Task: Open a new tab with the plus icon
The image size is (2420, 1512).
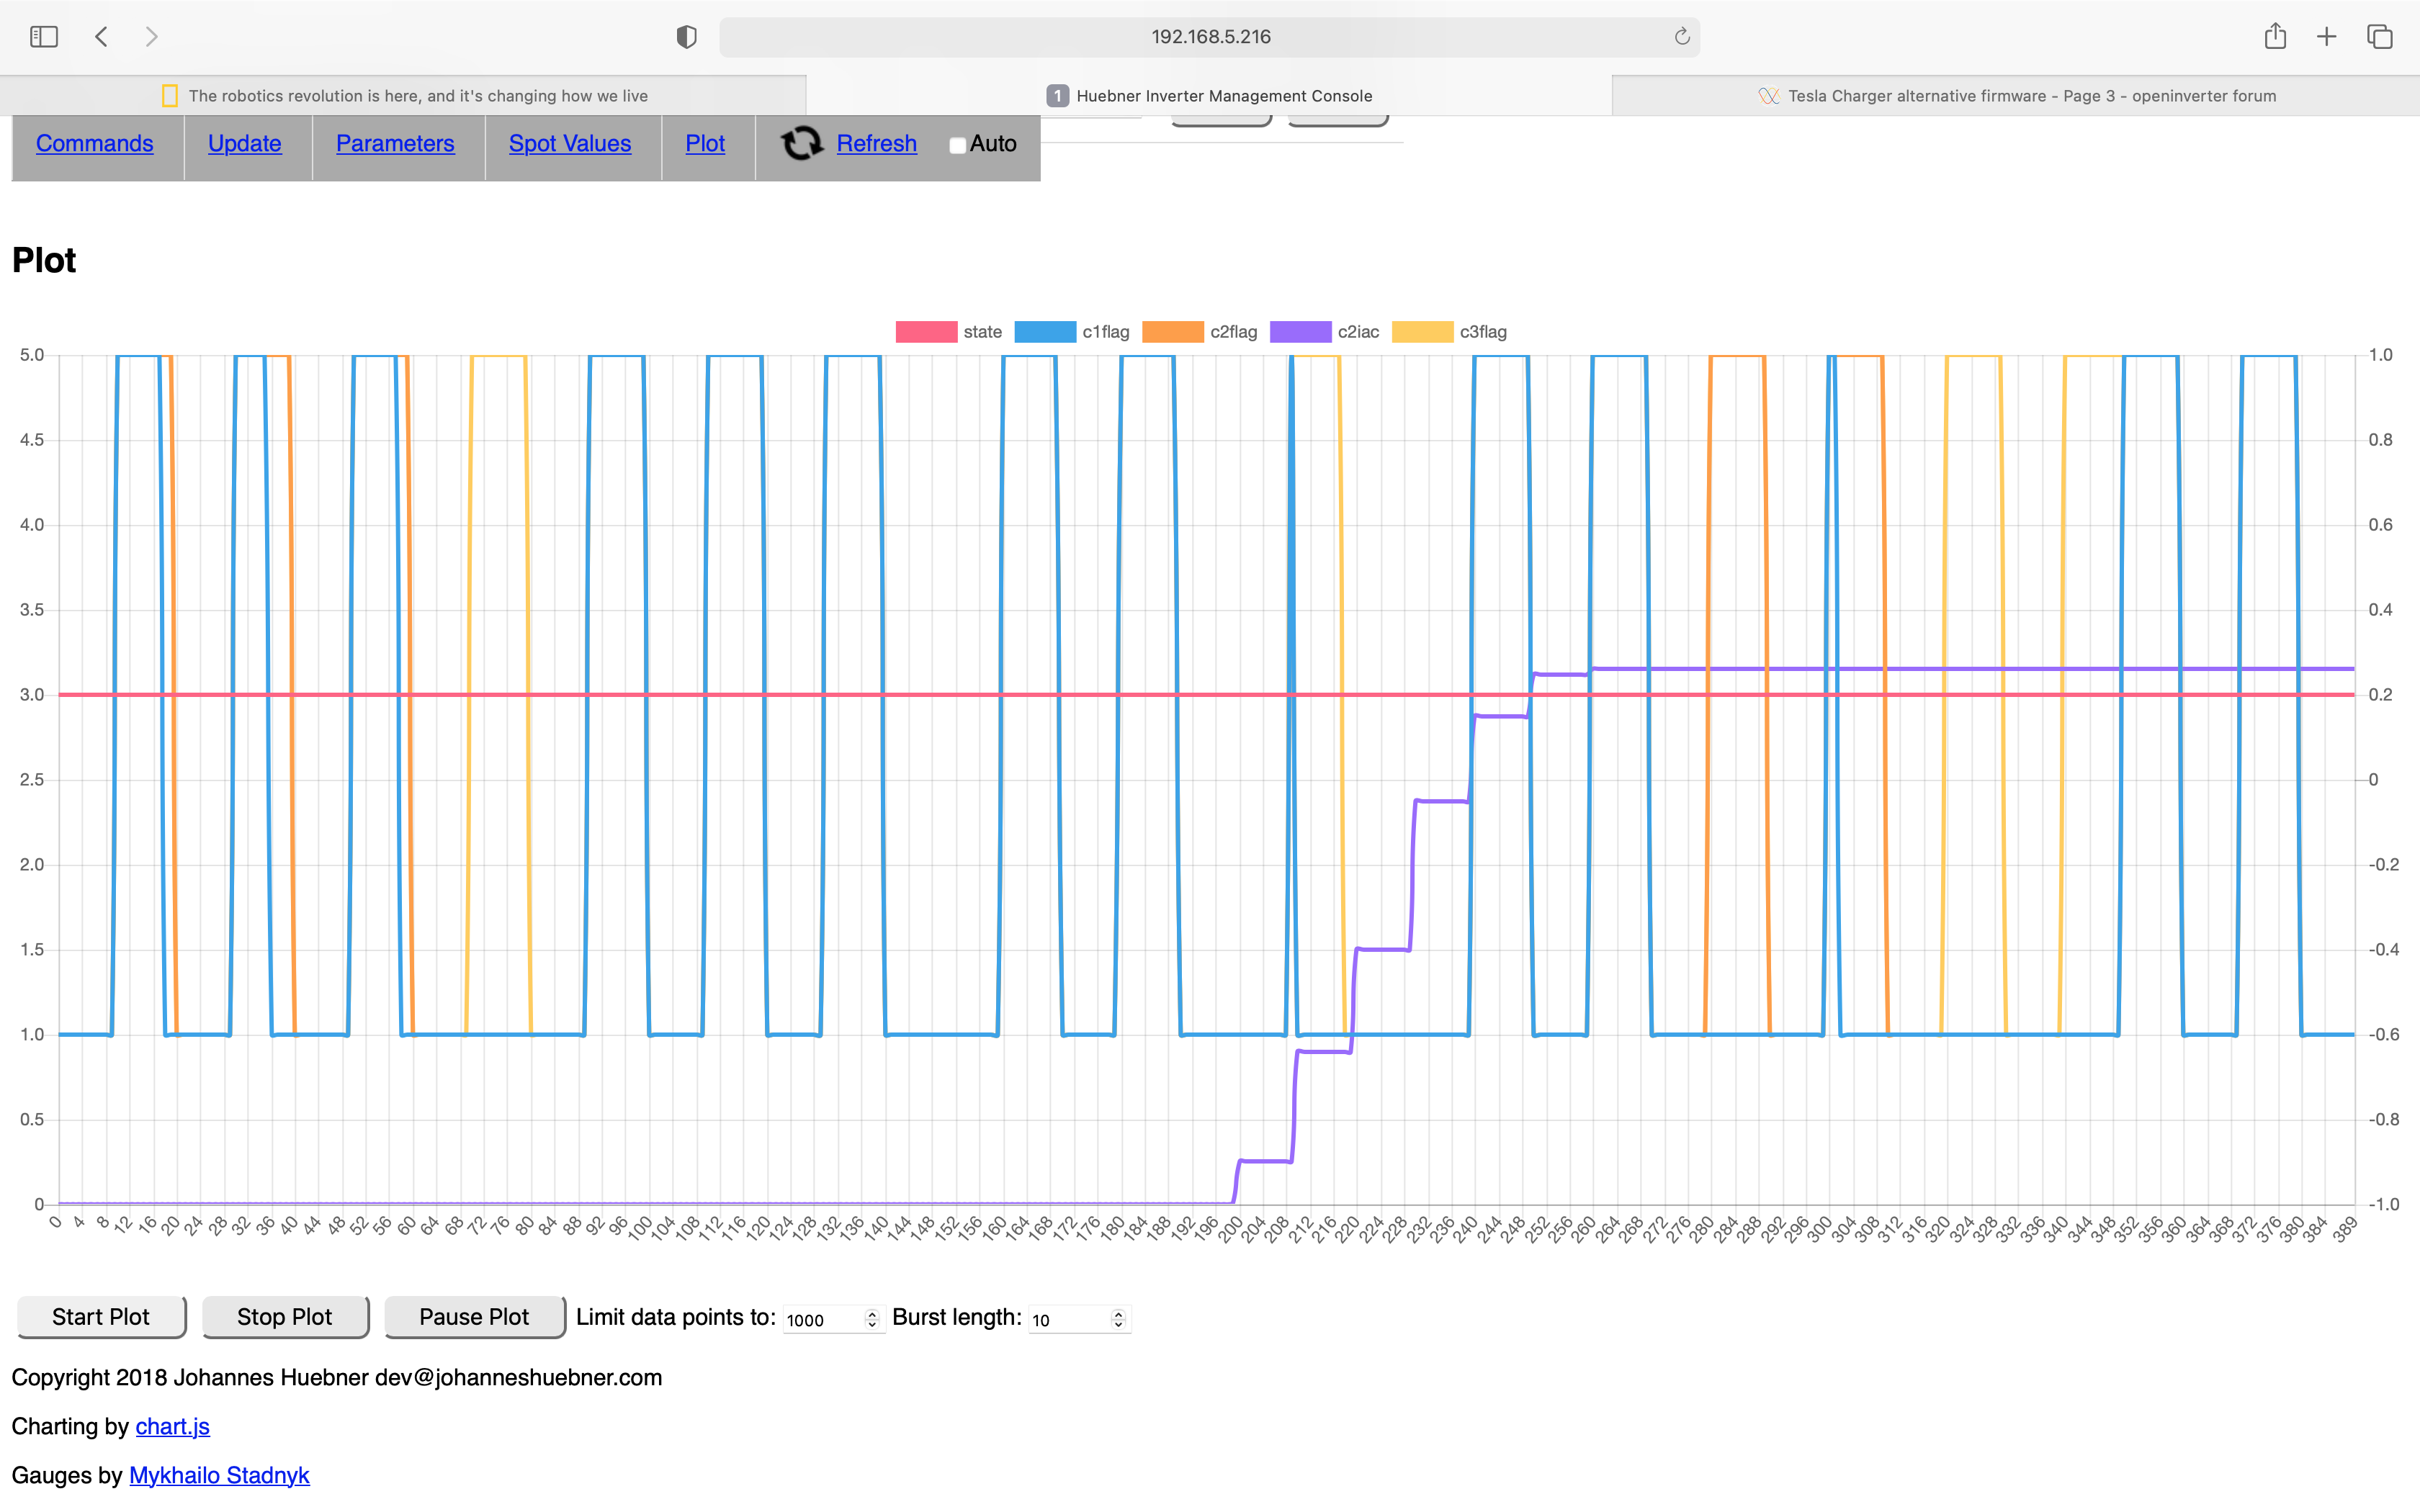Action: point(2327,37)
